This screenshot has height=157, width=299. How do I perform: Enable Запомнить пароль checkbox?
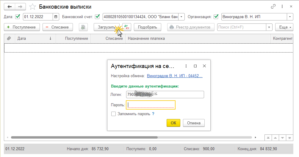click(x=113, y=114)
